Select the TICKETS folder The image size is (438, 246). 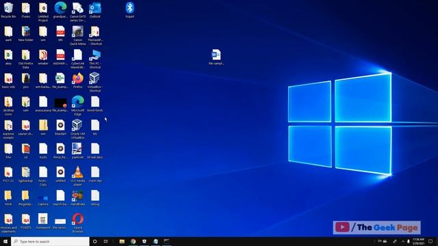26,221
